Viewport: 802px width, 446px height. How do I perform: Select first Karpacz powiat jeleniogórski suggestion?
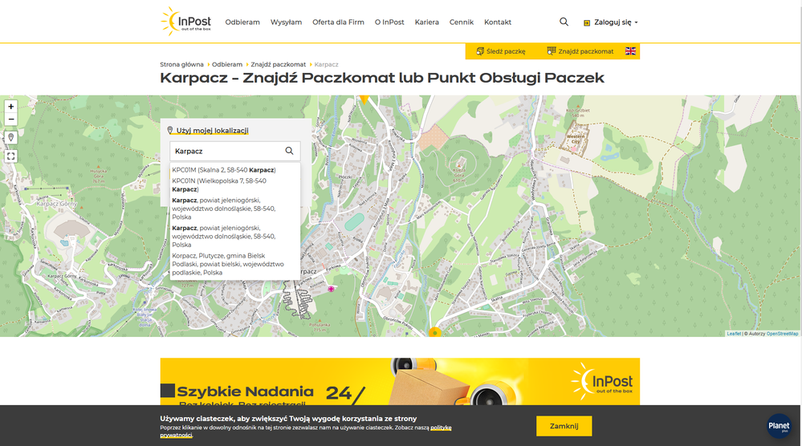(x=234, y=209)
